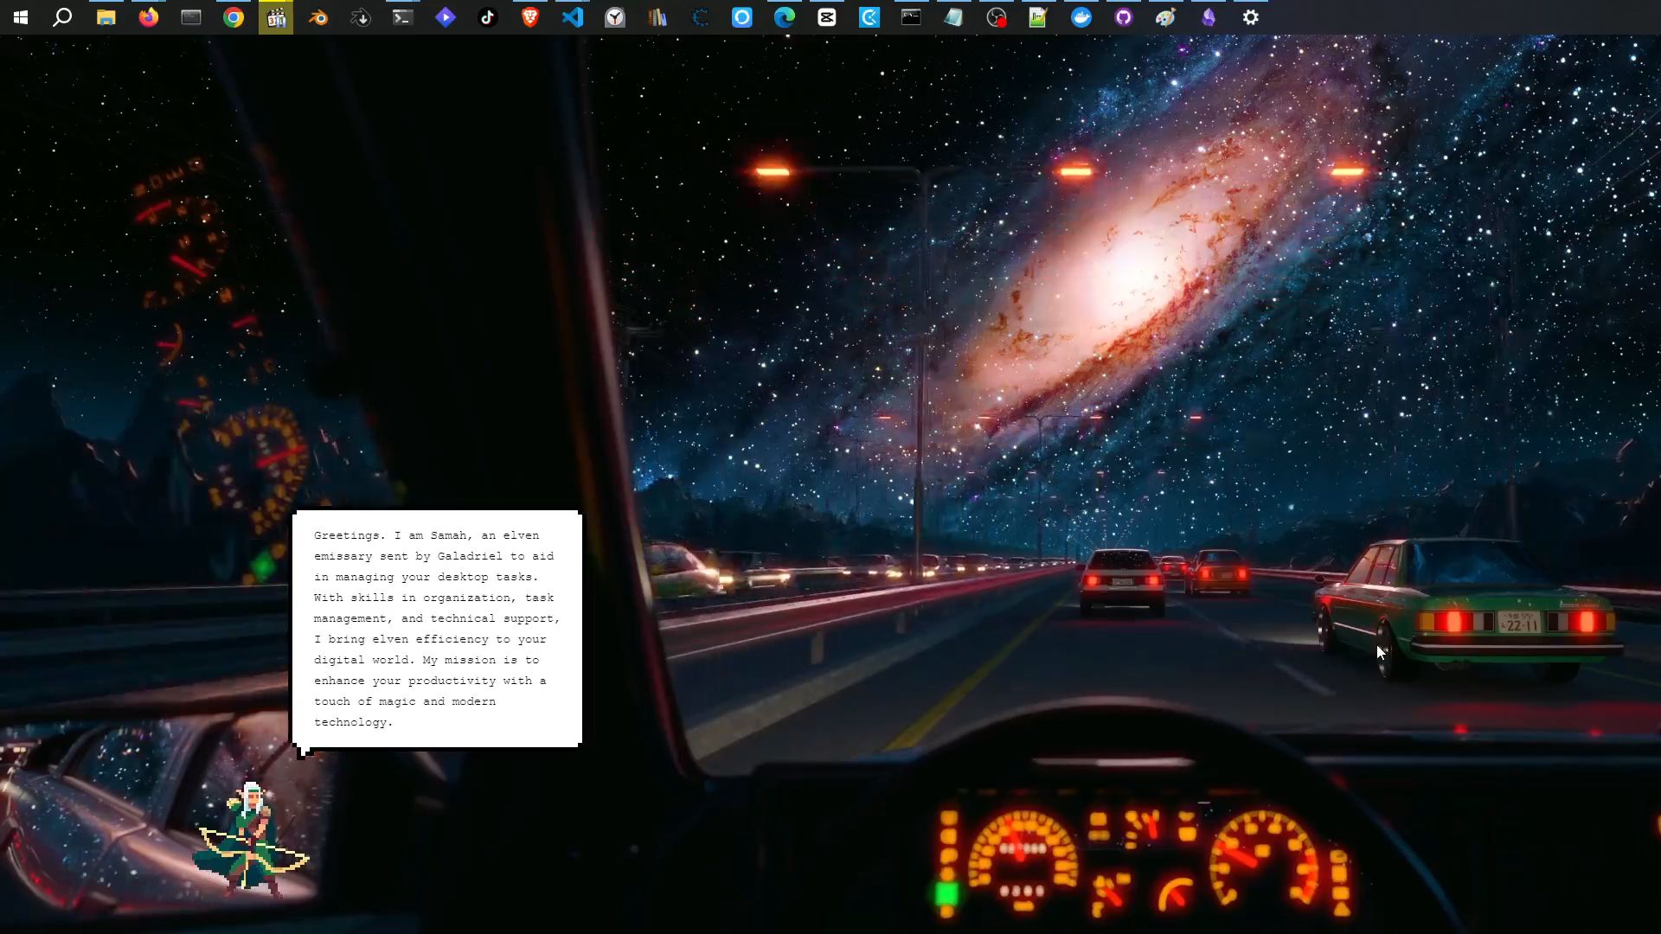Open the download-arrow app icon
The image size is (1661, 934).
click(361, 17)
